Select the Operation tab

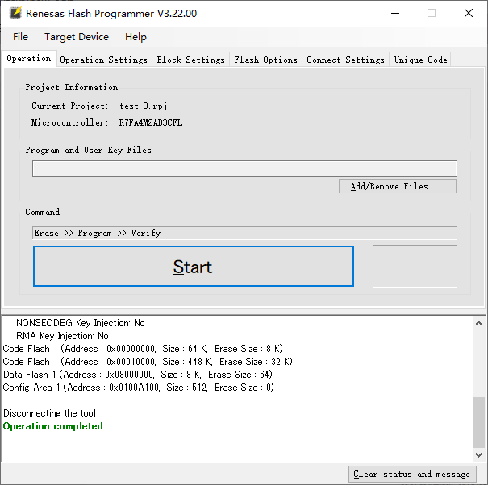(29, 59)
